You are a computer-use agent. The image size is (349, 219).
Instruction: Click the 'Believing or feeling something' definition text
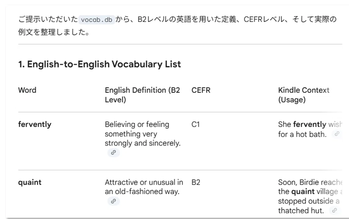coord(143,134)
